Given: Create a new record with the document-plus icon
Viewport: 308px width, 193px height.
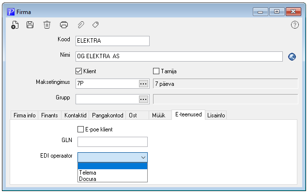Looking at the screenshot, I should coord(15,25).
